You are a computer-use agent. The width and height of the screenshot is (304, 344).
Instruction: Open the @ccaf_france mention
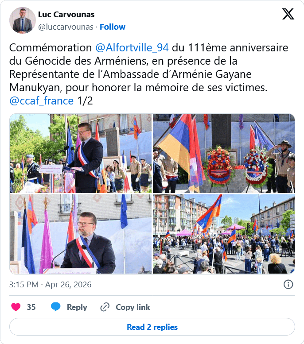pyautogui.click(x=41, y=101)
